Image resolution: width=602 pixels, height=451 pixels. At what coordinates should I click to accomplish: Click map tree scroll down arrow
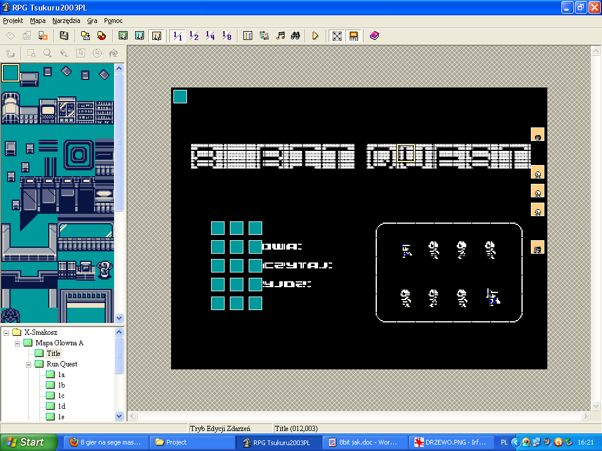click(x=119, y=416)
